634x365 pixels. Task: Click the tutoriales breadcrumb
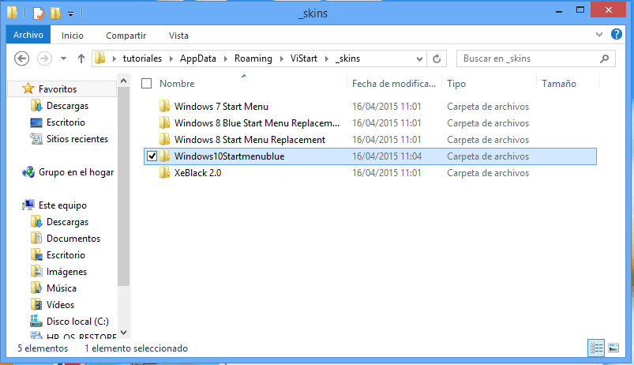pyautogui.click(x=142, y=58)
